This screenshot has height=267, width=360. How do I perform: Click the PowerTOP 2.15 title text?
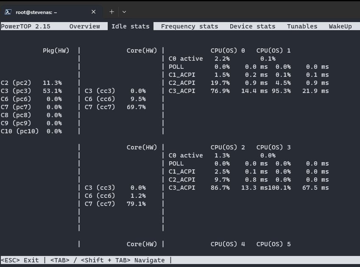[25, 26]
